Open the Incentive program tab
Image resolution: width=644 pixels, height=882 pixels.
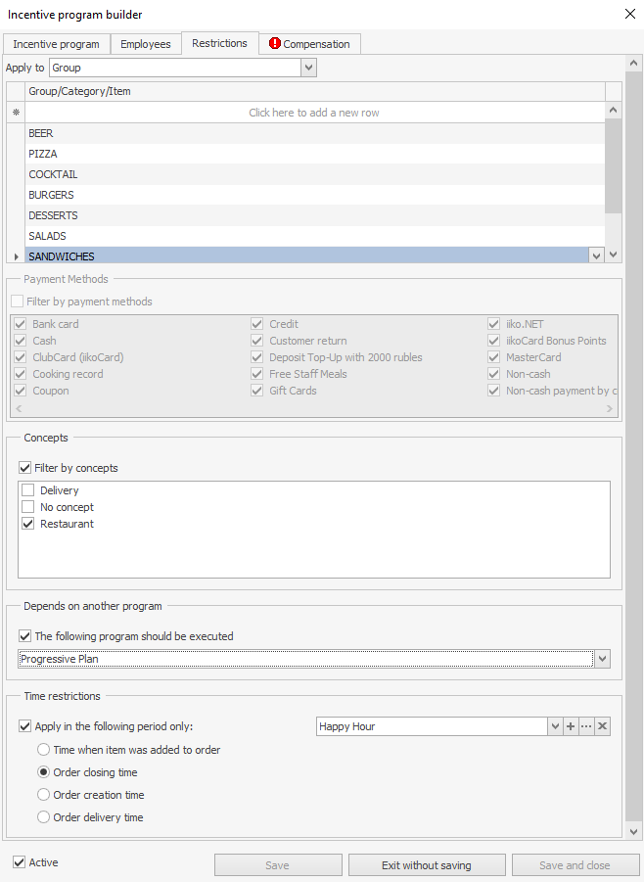pos(56,44)
